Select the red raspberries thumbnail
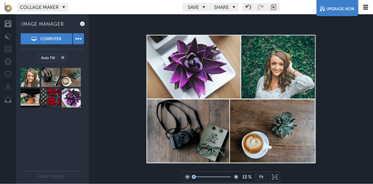 click(x=51, y=98)
